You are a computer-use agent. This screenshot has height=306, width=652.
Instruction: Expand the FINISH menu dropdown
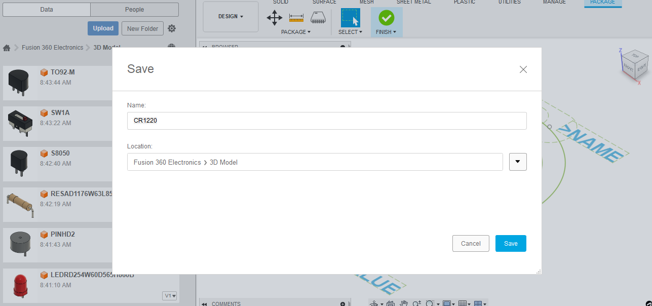click(x=386, y=32)
